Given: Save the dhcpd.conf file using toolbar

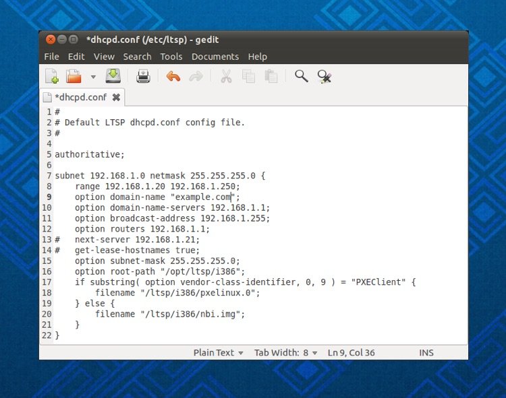Looking at the screenshot, I should click(x=113, y=76).
